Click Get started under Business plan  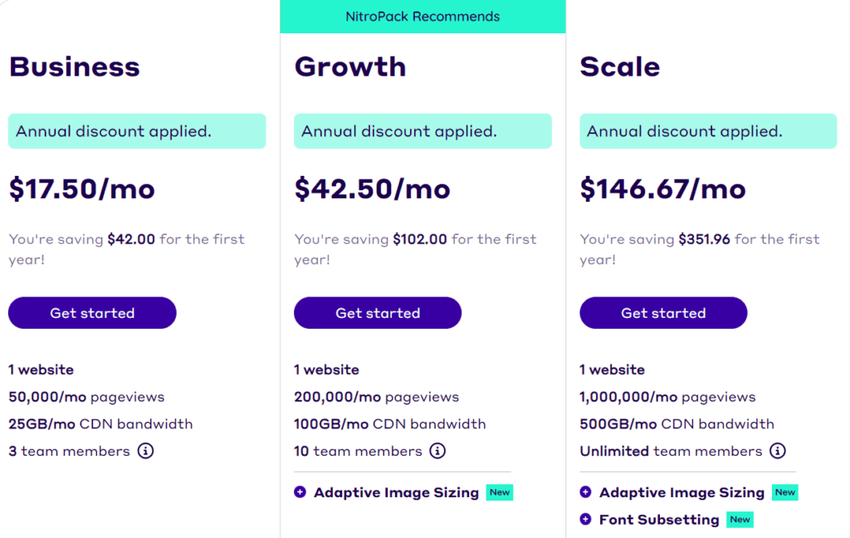click(92, 313)
